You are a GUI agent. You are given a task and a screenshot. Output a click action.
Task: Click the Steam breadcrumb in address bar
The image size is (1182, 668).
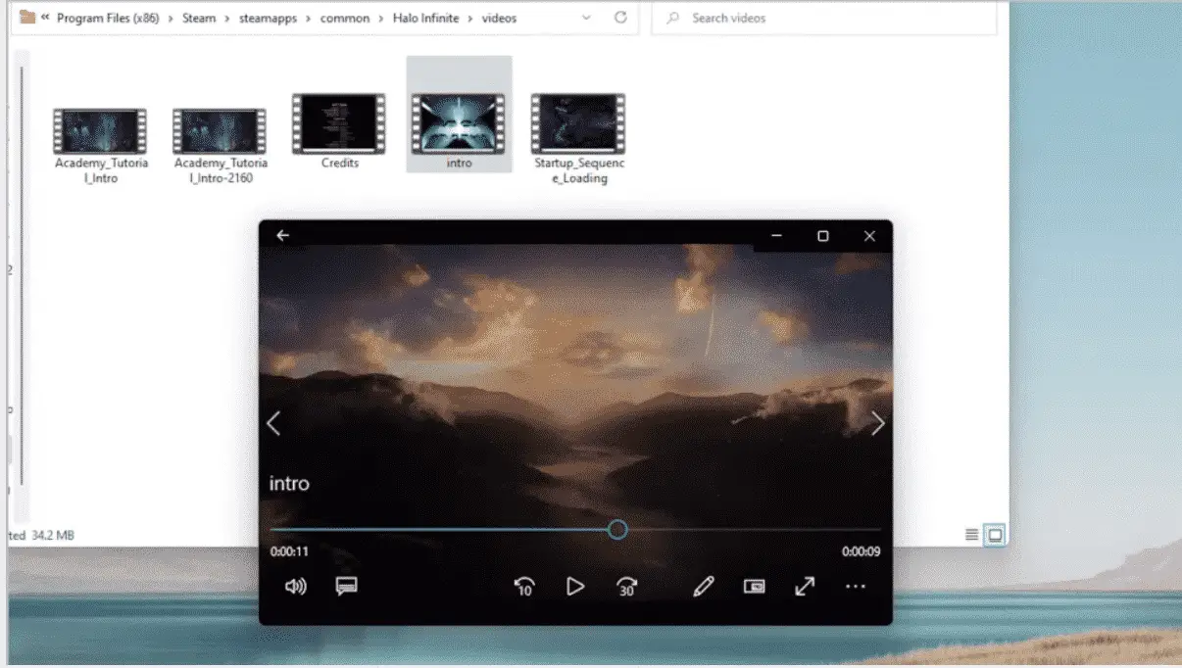point(199,18)
